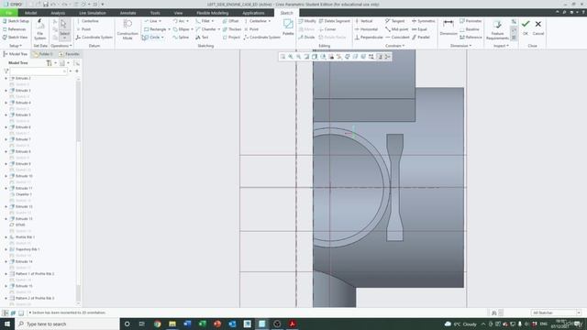Screen dimensions: 587x330
Task: Select the Rectangle sketch tool
Action: pos(155,29)
